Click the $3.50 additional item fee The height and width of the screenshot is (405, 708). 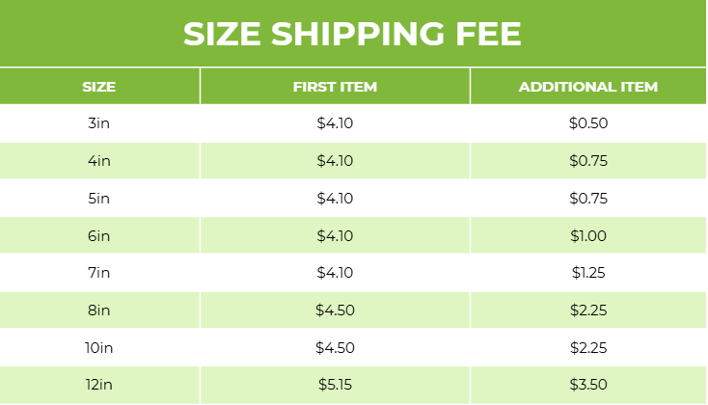coord(587,386)
